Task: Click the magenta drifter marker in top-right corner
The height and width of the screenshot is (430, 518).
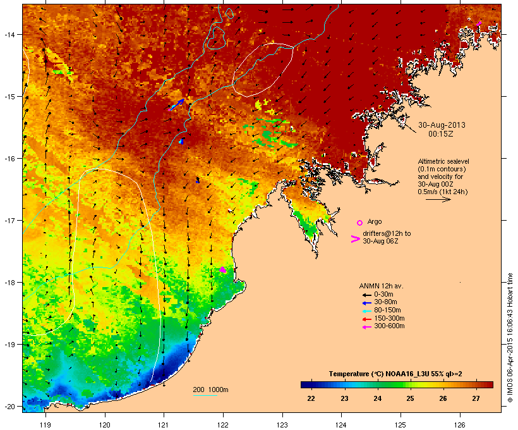Action: click(479, 23)
